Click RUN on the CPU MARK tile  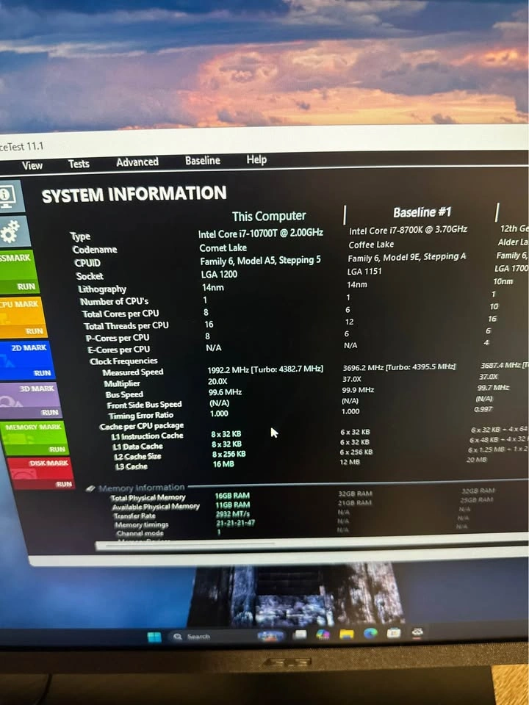tap(35, 331)
